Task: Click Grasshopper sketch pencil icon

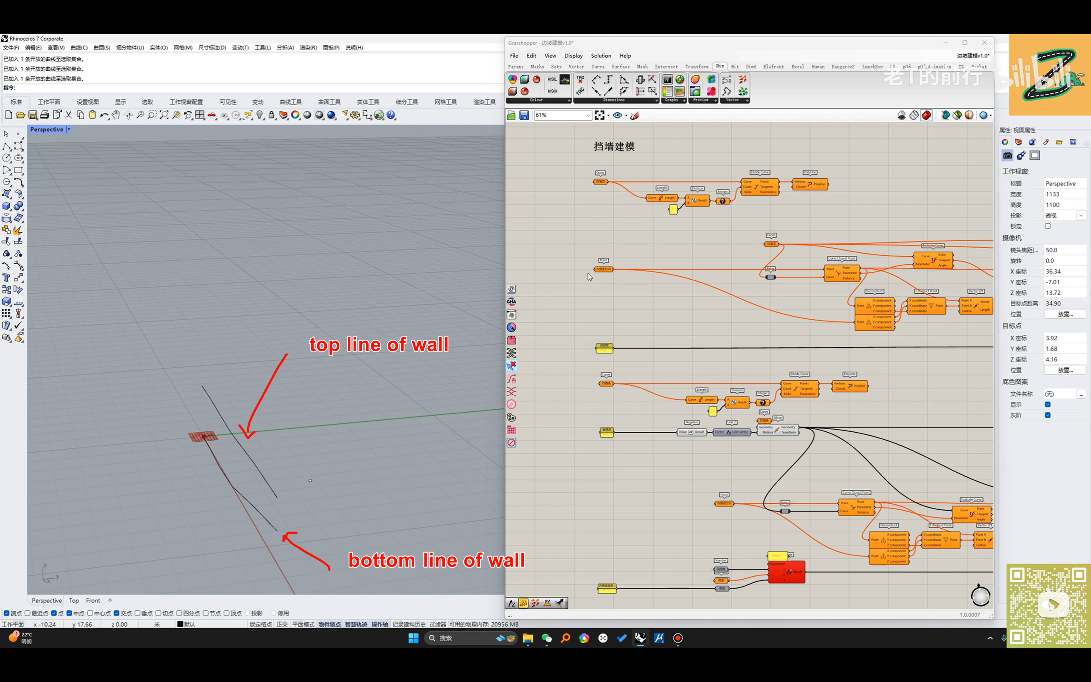Action: 635,116
